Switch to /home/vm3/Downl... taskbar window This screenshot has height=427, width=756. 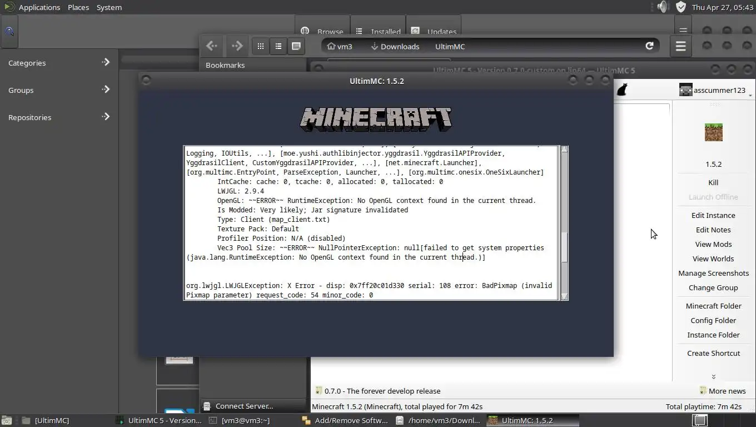coord(439,420)
